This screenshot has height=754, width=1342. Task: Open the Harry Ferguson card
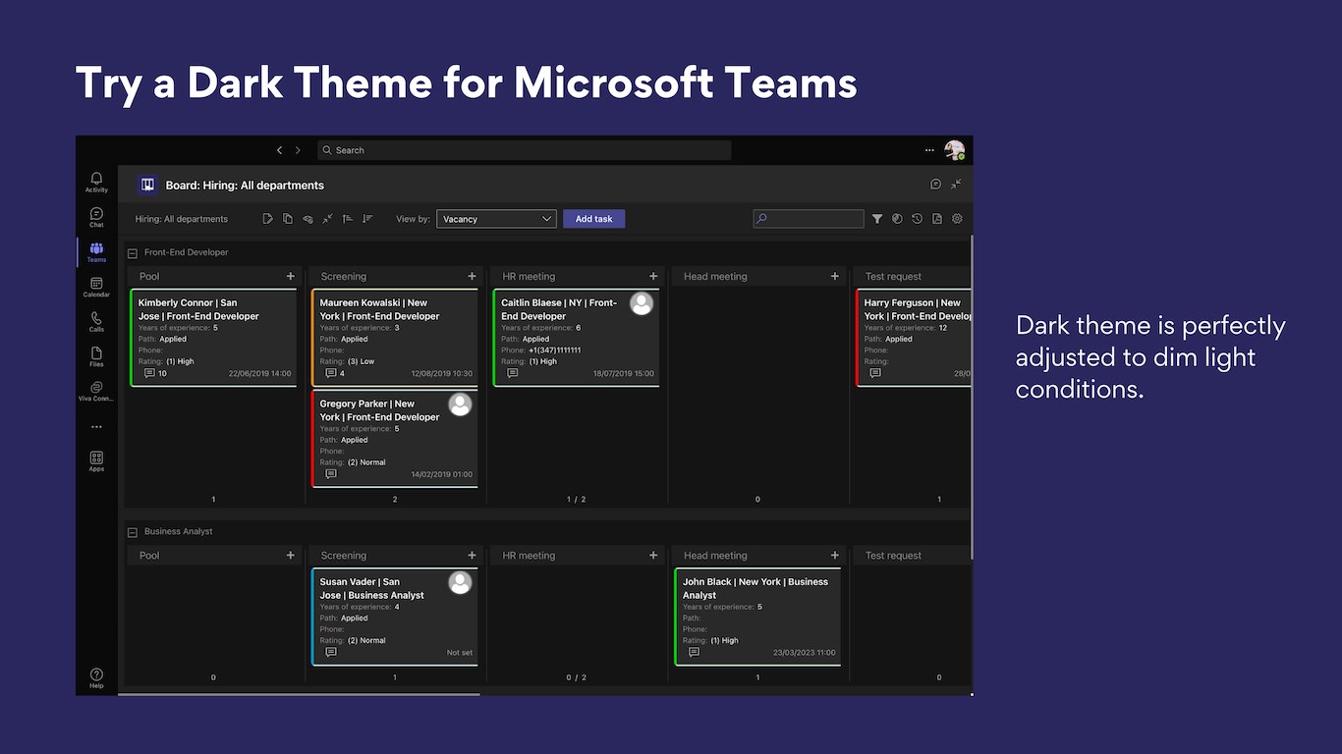click(x=914, y=338)
